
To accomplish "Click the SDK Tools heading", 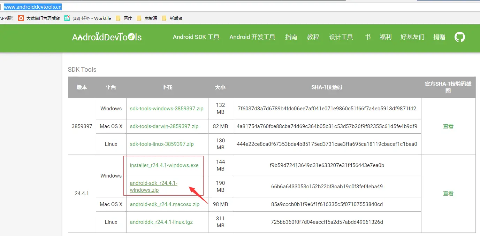I will 82,70.
